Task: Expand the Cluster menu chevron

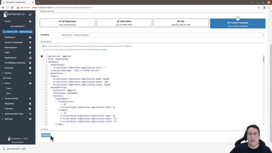Action: pos(3,73)
